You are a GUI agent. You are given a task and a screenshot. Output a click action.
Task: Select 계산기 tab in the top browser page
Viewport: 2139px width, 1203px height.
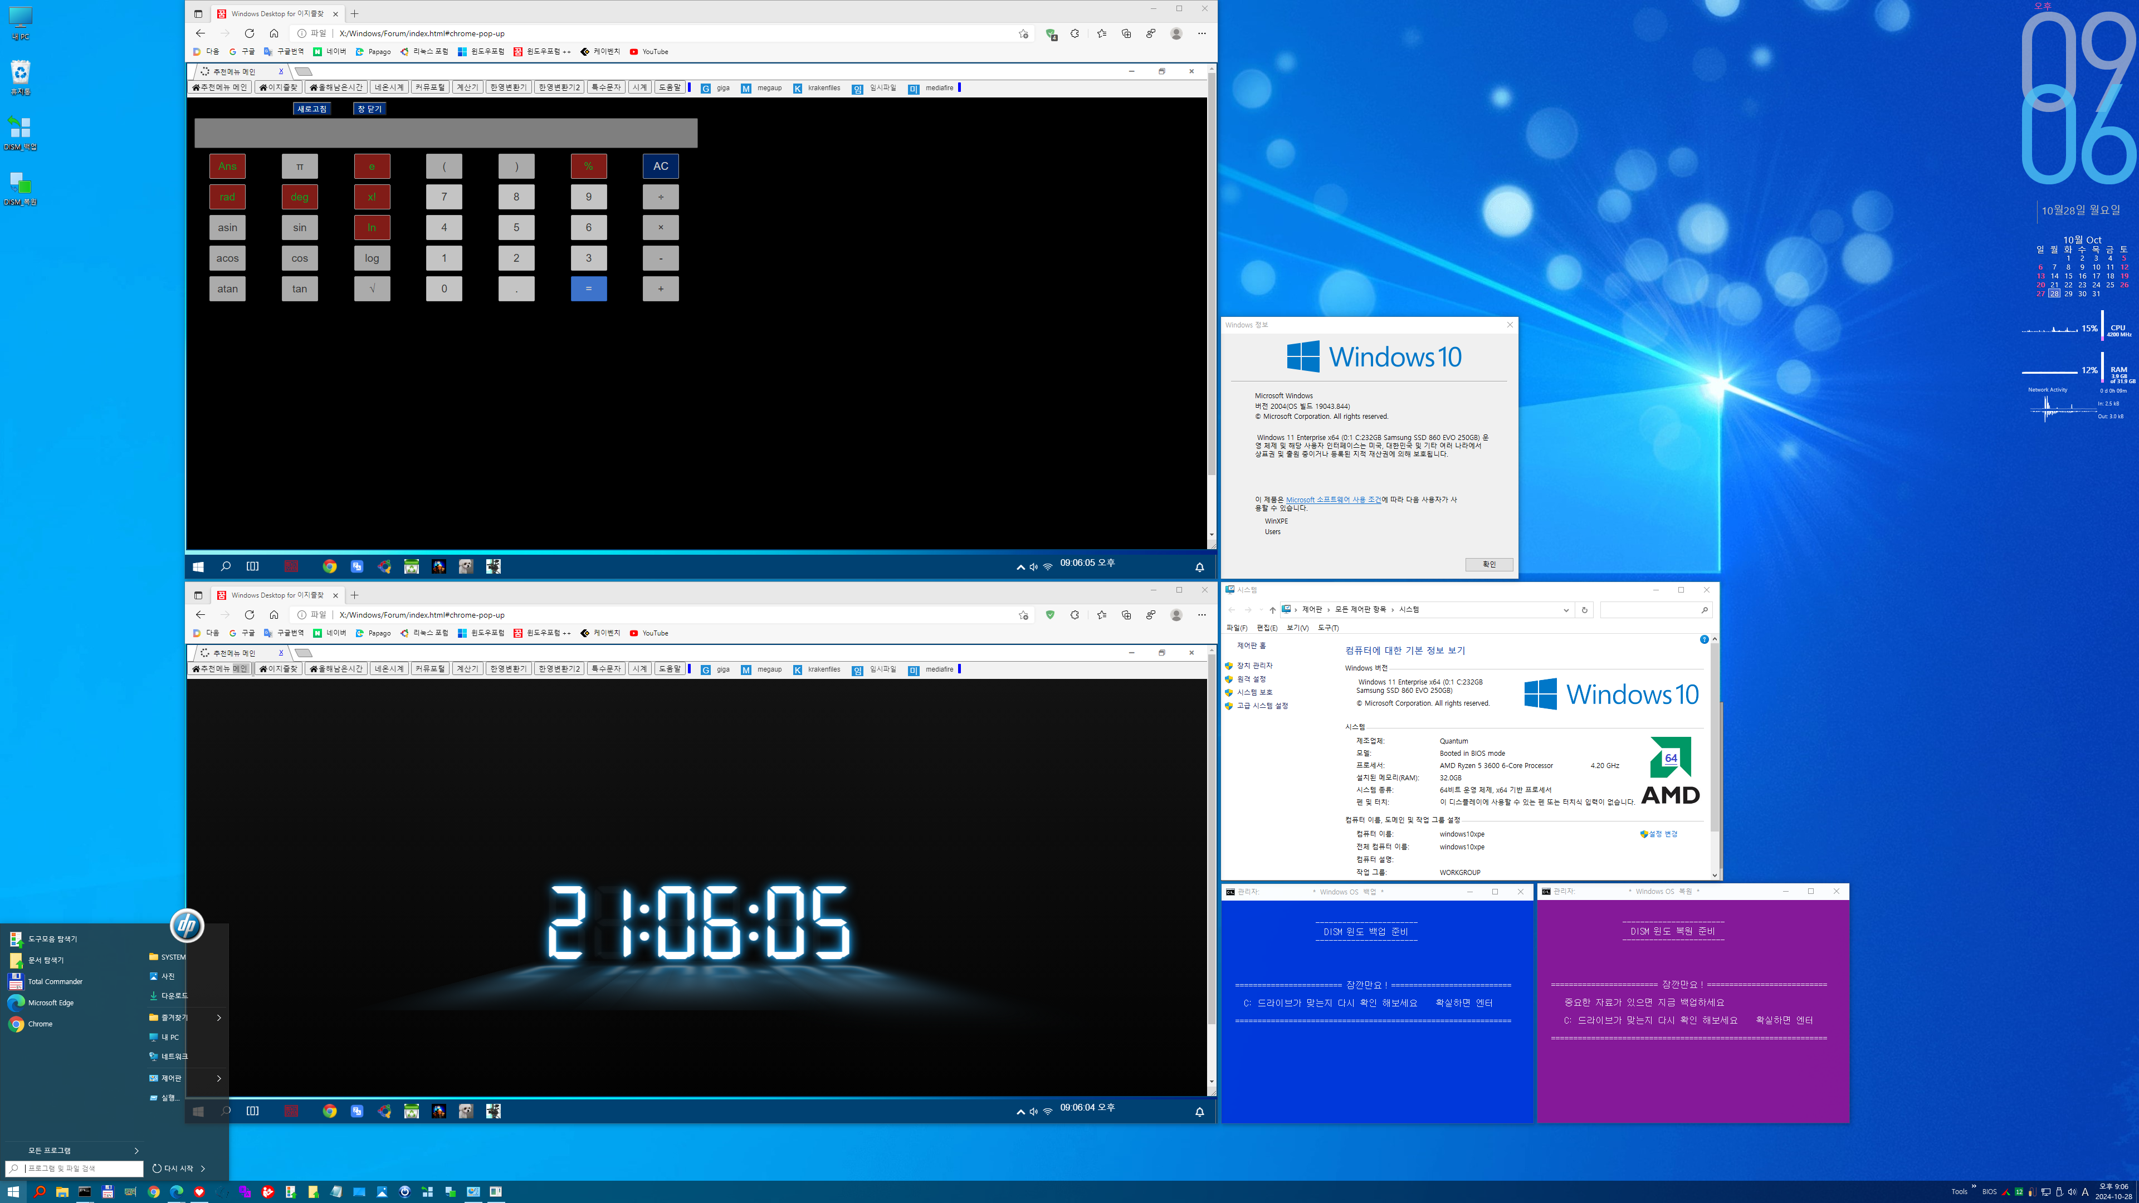tap(467, 87)
